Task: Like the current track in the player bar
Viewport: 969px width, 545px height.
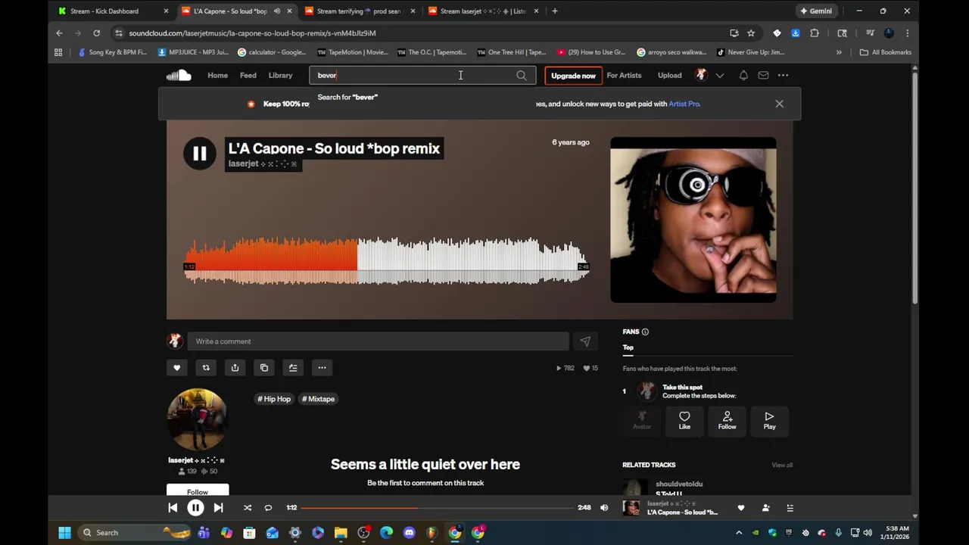Action: pos(741,508)
